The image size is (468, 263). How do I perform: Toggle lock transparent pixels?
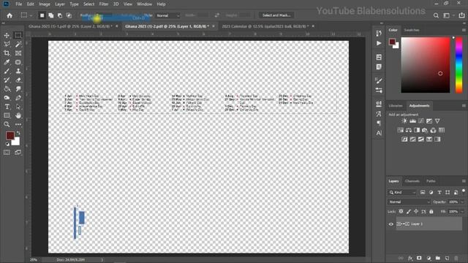click(401, 211)
